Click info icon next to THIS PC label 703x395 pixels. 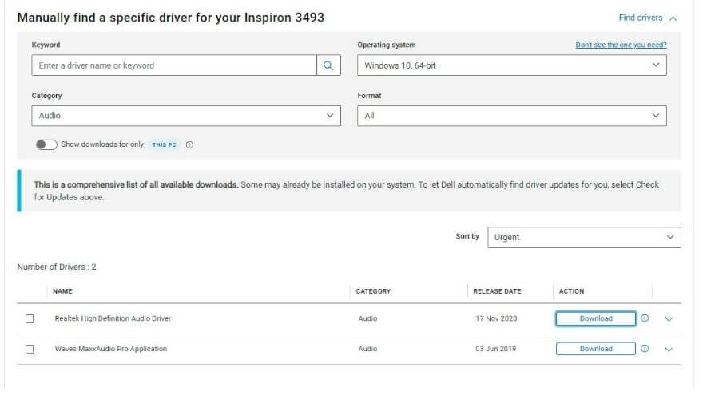(x=190, y=144)
